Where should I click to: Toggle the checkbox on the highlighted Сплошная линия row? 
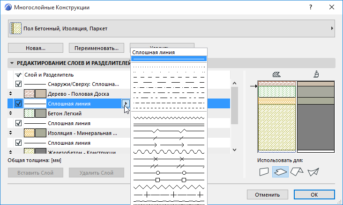pyautogui.click(x=19, y=104)
